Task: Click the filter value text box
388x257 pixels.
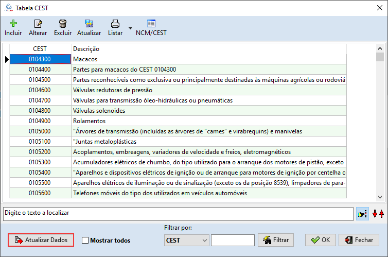Action: [233, 240]
